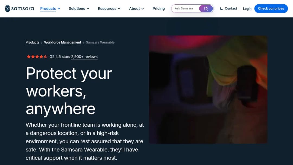293x165 pixels.
Task: Open the Contact link
Action: (x=231, y=9)
